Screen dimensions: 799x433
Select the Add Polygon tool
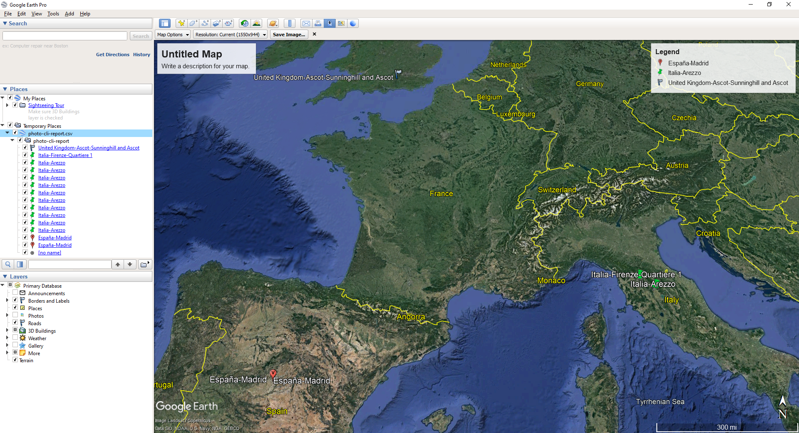pyautogui.click(x=193, y=23)
